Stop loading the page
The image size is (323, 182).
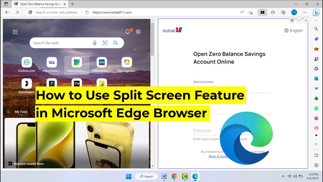click(x=17, y=12)
